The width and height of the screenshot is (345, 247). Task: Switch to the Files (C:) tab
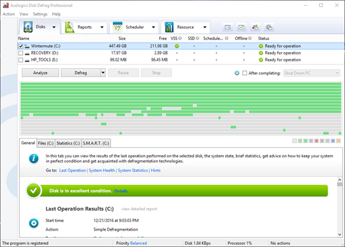click(46, 143)
